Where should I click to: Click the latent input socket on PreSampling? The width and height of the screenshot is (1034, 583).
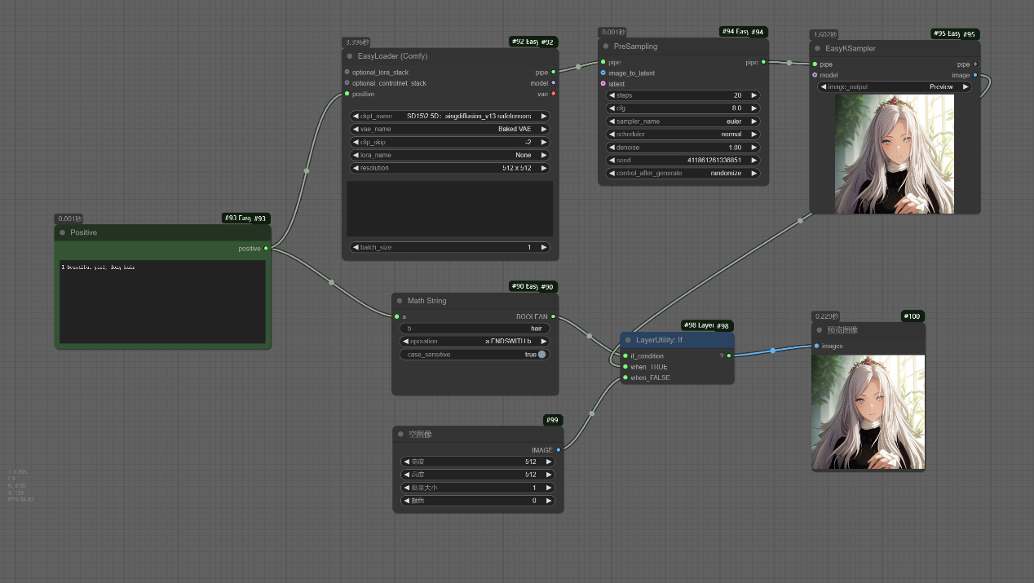603,84
